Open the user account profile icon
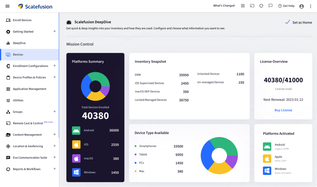317x187 pixels. click(x=301, y=6)
